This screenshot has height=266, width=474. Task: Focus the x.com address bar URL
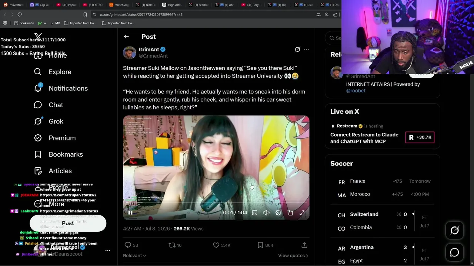point(141,14)
